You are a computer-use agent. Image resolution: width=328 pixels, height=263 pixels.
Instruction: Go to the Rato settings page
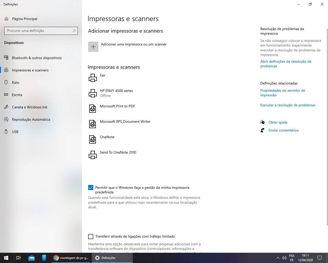(x=15, y=82)
